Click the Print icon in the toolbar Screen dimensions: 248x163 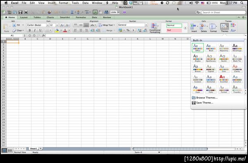pos(26,12)
